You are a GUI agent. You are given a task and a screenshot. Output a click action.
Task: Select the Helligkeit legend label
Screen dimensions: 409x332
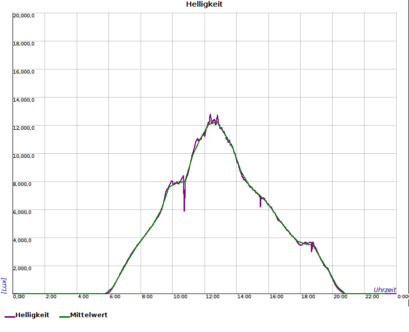point(32,315)
